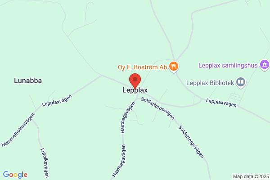Click the Map data ©2025 attribution
Screen dimensions: 270x180
tap(251, 176)
